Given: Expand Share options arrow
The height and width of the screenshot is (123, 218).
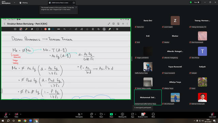Looking at the screenshot, I should click(115, 114).
